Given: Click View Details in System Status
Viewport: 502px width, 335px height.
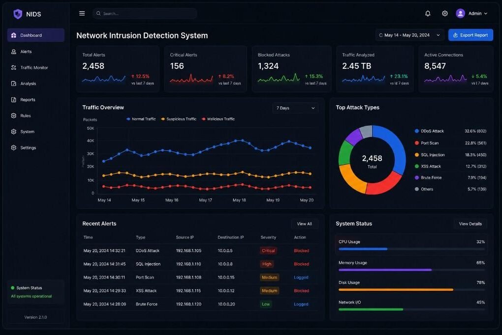Looking at the screenshot, I should point(471,224).
